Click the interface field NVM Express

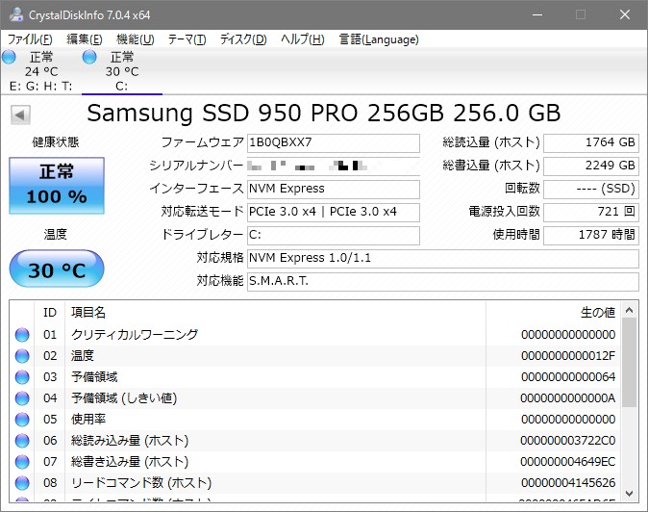tap(334, 189)
